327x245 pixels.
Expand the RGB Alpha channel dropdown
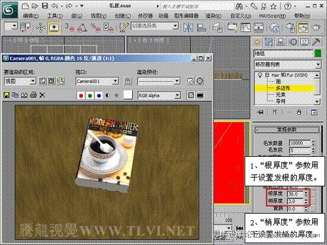pos(178,95)
